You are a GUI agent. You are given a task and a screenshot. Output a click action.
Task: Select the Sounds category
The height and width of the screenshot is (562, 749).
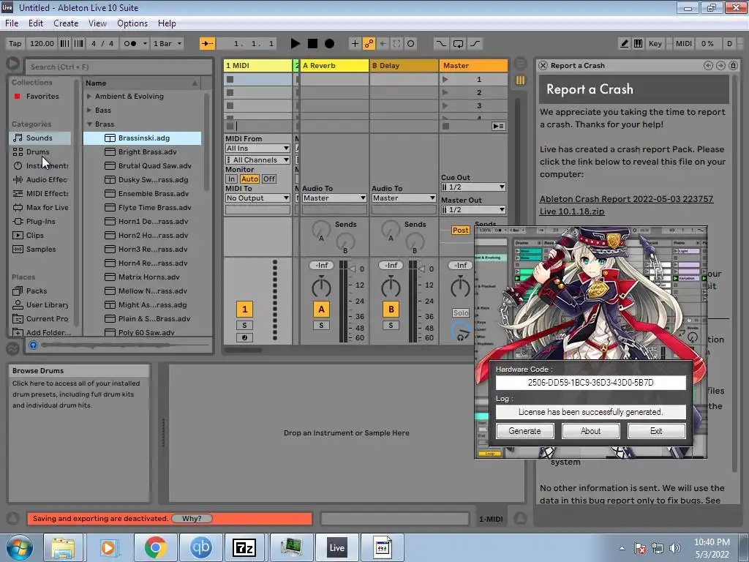coord(40,138)
